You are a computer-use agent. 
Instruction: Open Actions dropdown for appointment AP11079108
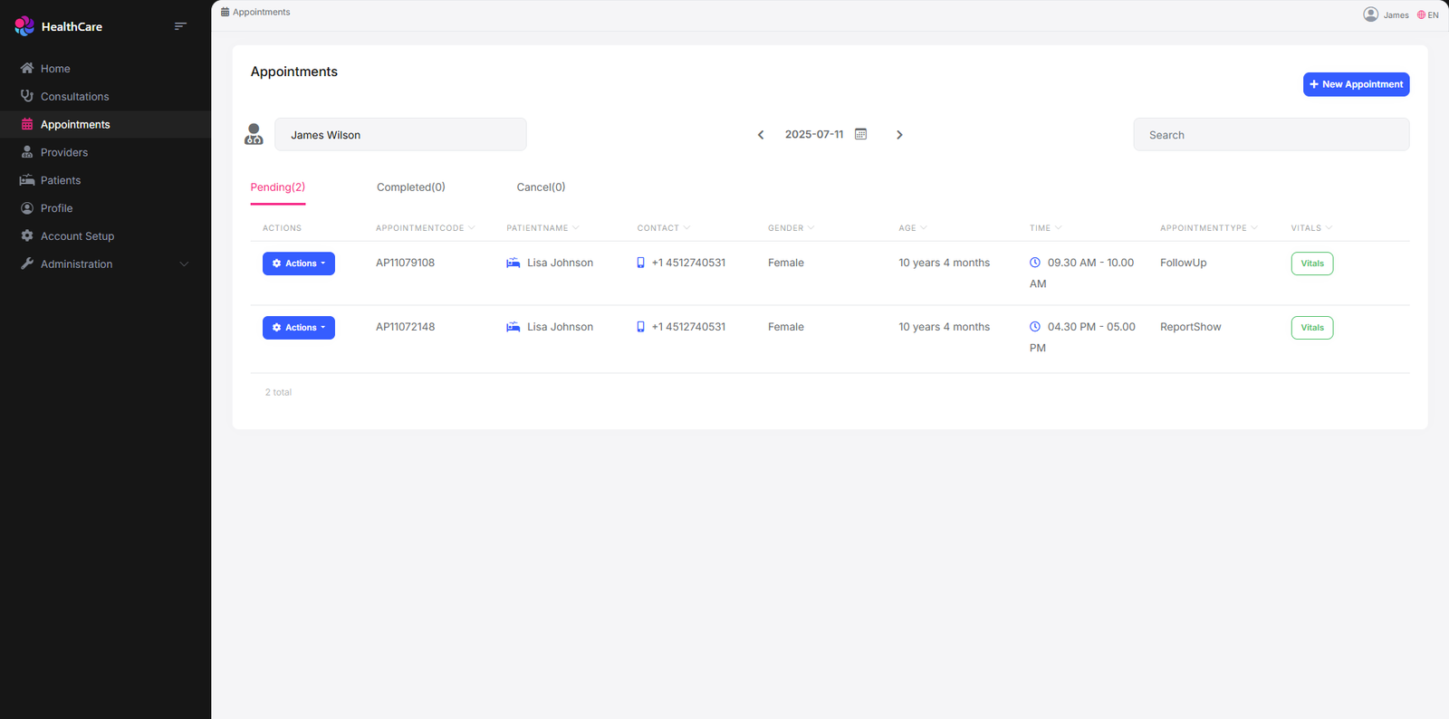(x=299, y=264)
